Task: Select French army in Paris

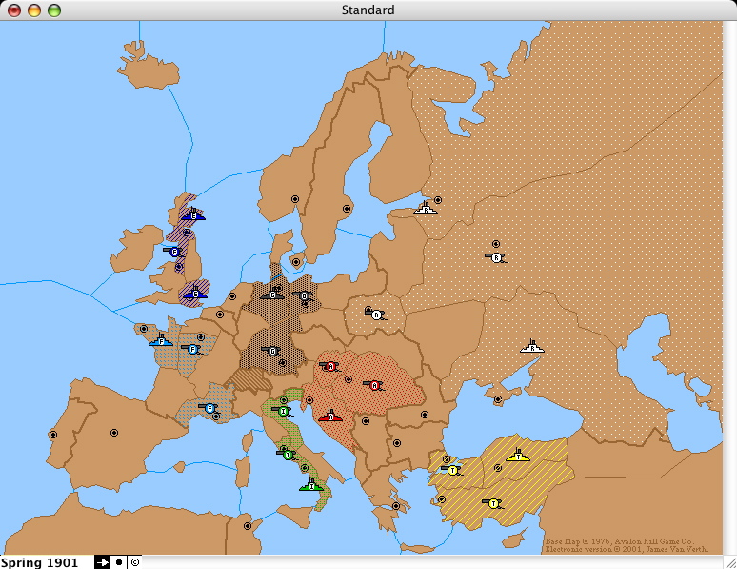Action: pos(191,349)
